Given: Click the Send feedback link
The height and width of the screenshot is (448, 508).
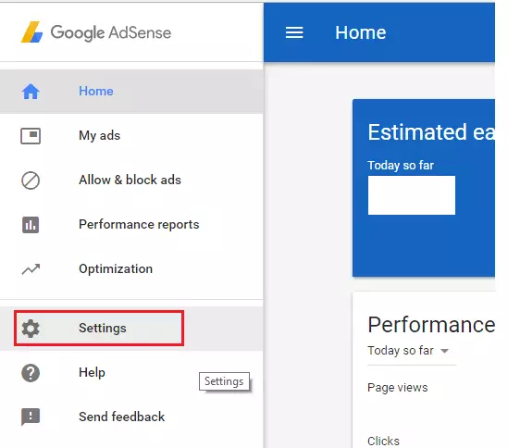Looking at the screenshot, I should tap(121, 417).
